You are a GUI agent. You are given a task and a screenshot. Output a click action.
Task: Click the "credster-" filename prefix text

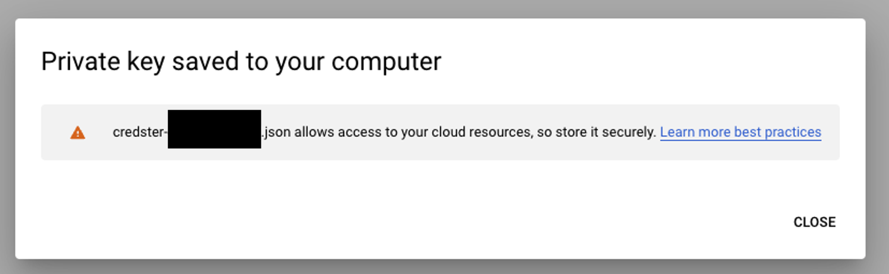[x=139, y=132]
